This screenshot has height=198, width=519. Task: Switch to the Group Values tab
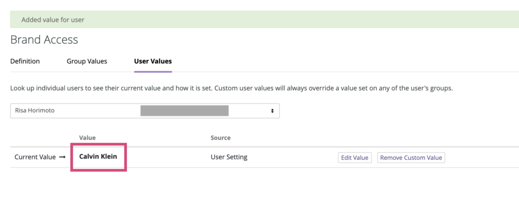point(86,61)
